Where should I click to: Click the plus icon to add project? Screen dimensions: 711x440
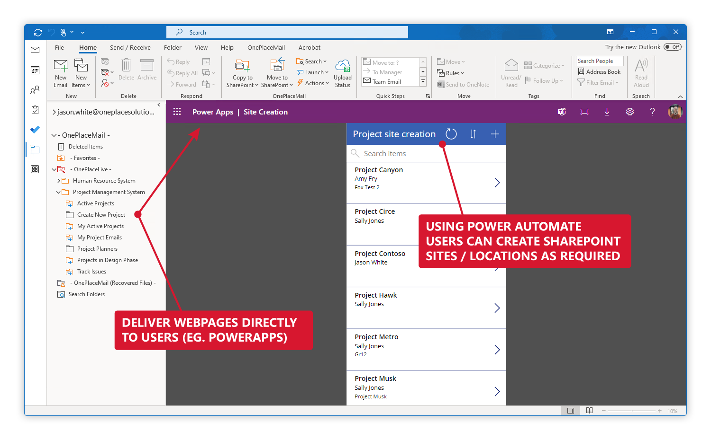[x=495, y=134]
